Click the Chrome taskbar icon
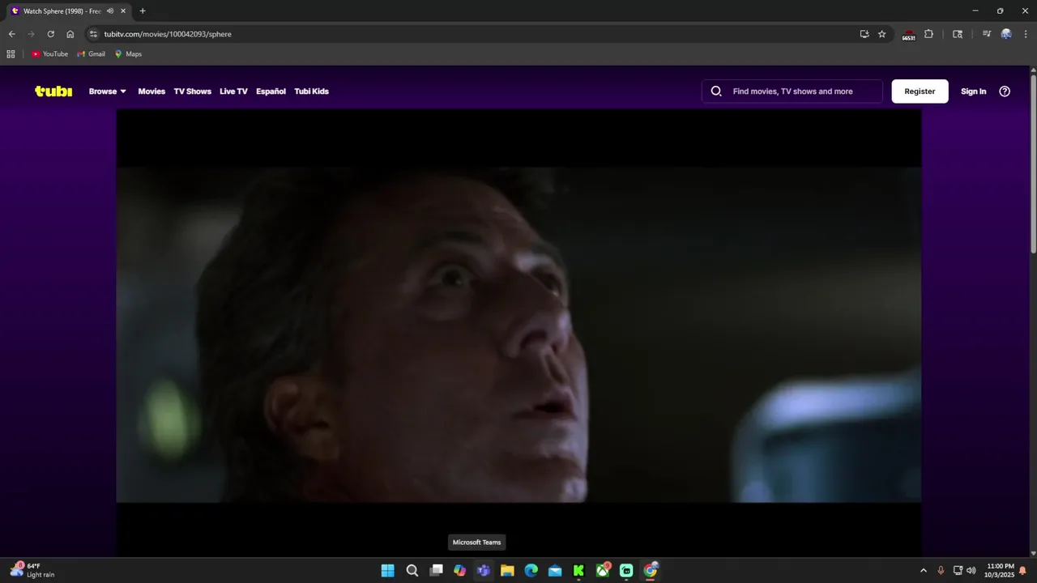The width and height of the screenshot is (1037, 583). (651, 571)
